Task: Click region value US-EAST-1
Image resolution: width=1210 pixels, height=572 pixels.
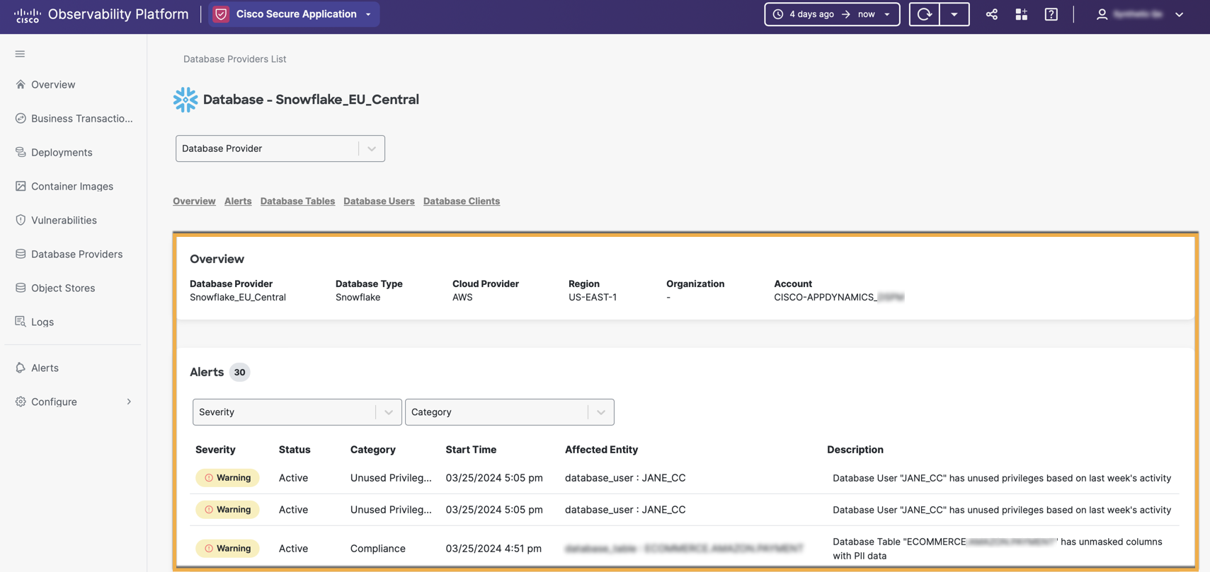Action: pyautogui.click(x=593, y=297)
